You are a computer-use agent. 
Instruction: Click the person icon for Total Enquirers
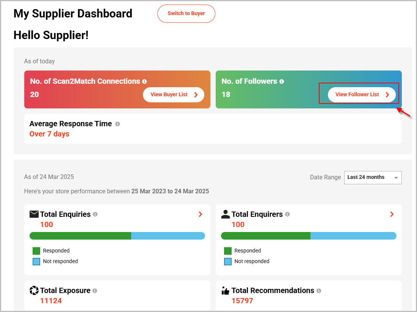coord(225,214)
